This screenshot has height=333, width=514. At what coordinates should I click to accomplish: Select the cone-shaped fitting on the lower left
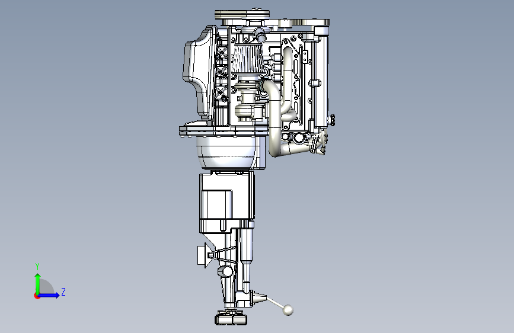click(x=205, y=255)
